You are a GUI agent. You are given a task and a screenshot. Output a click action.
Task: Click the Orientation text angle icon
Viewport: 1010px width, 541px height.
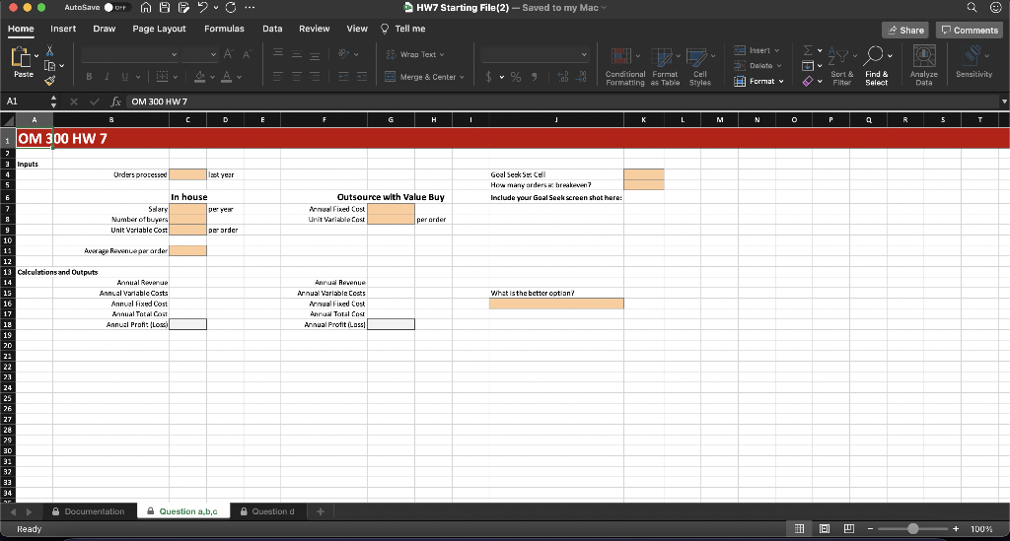(x=344, y=54)
